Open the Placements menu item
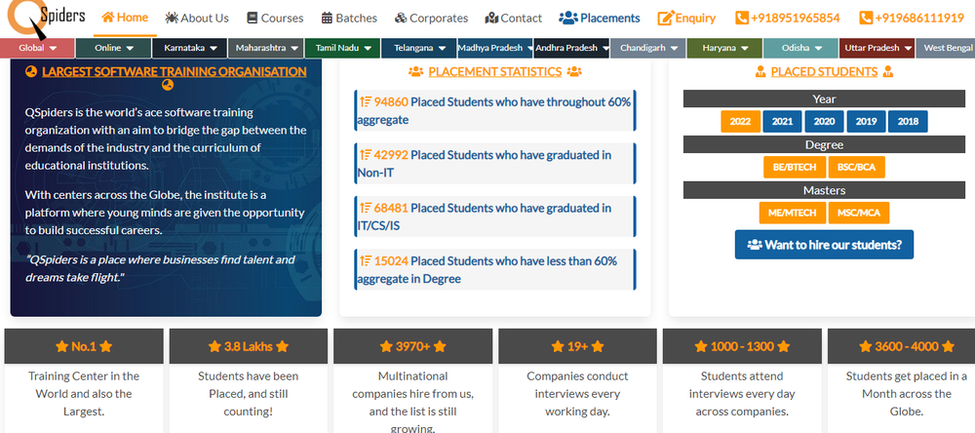This screenshot has width=975, height=433. pos(600,18)
